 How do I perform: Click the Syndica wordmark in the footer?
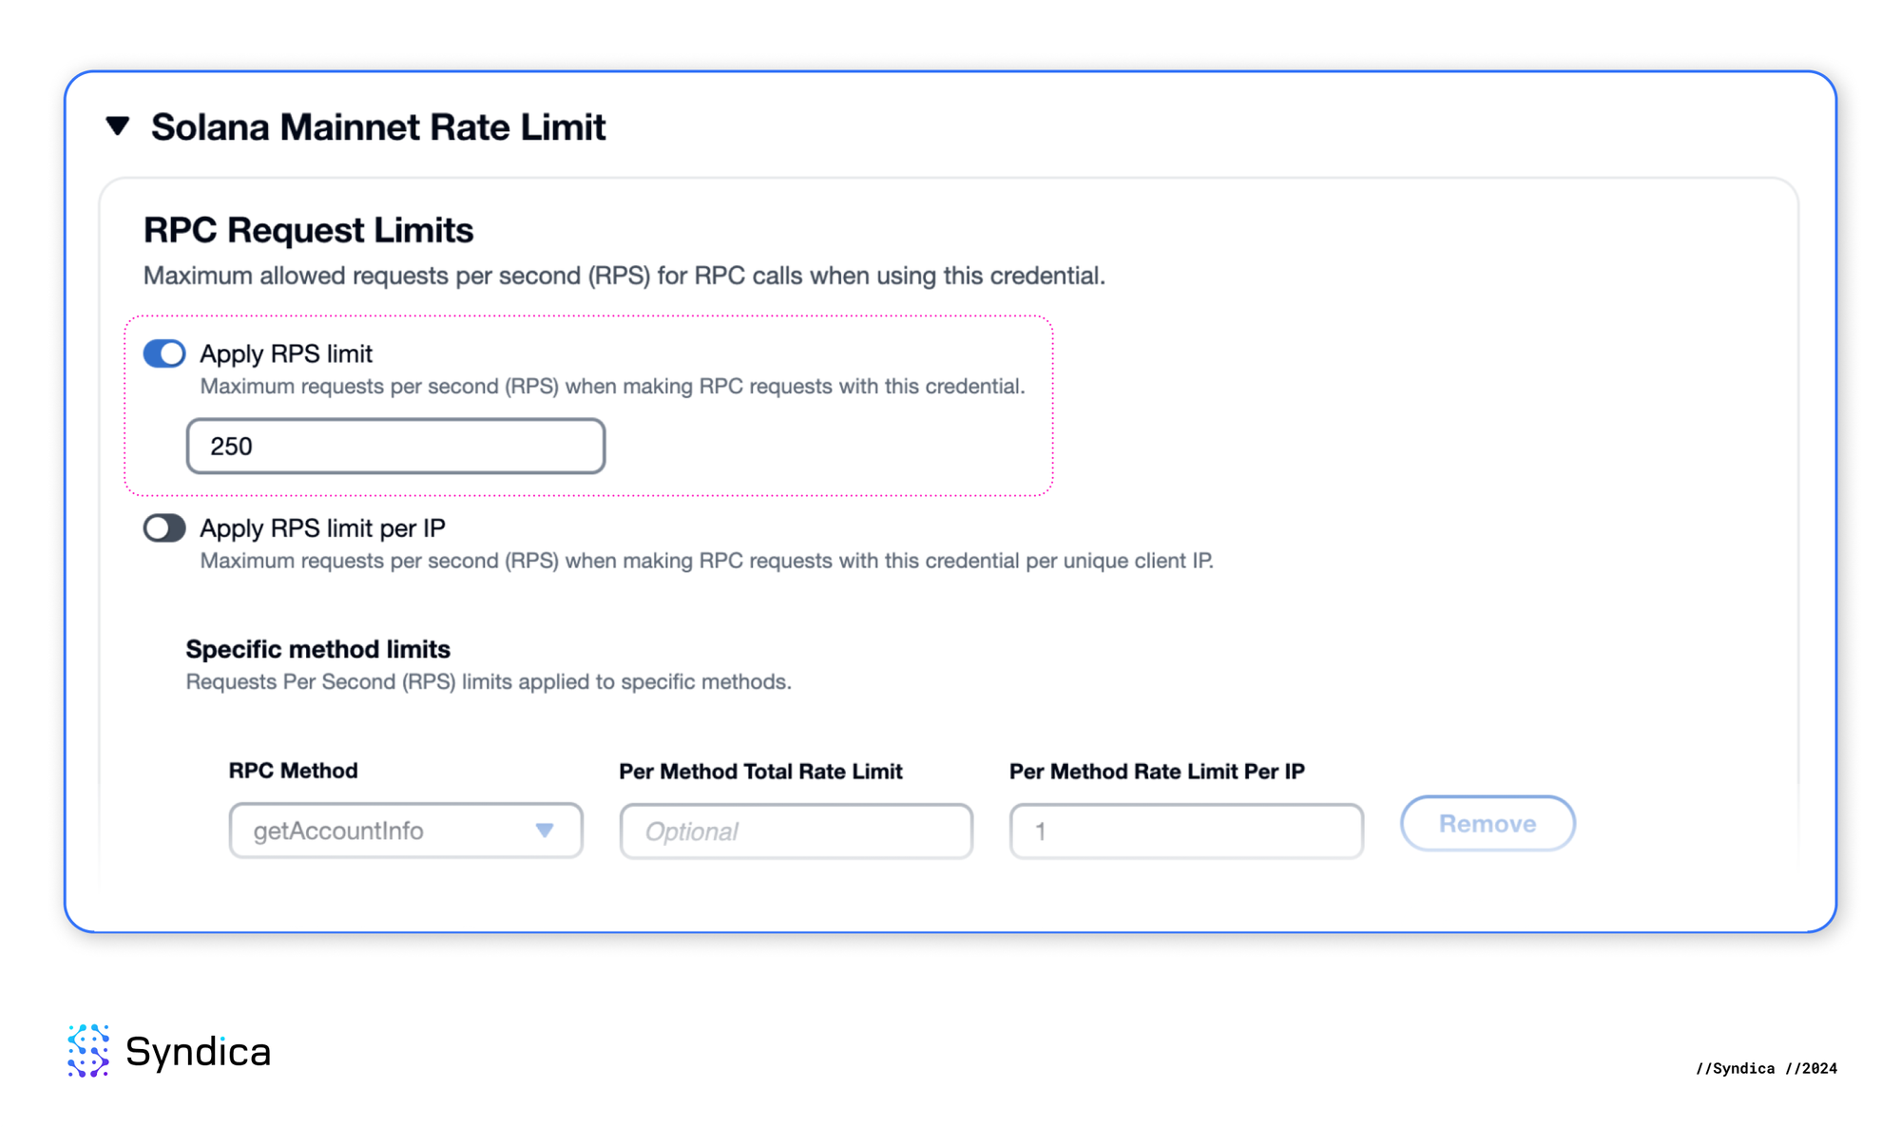click(x=199, y=1052)
